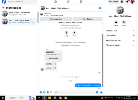Open conversation information icon
Image resolution: width=138 pixels, height=100 pixels.
click(100, 8)
